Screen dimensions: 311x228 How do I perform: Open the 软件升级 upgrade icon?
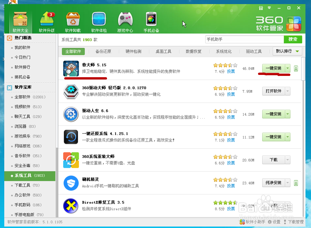click(x=46, y=21)
